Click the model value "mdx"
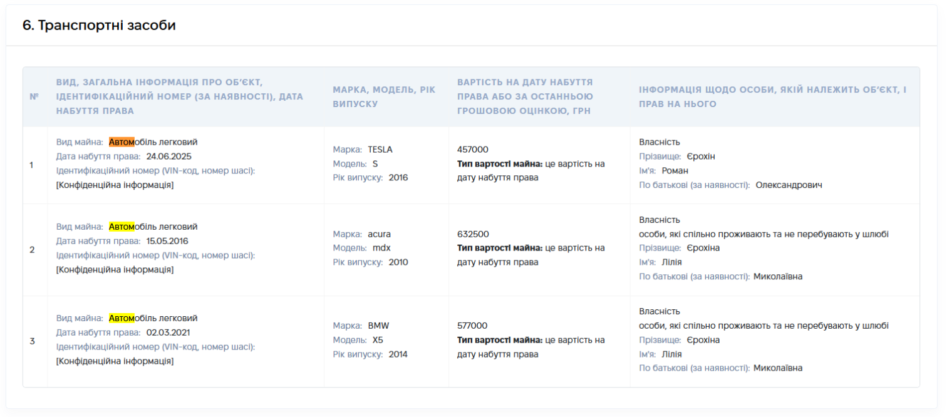This screenshot has width=952, height=417. pyautogui.click(x=381, y=248)
